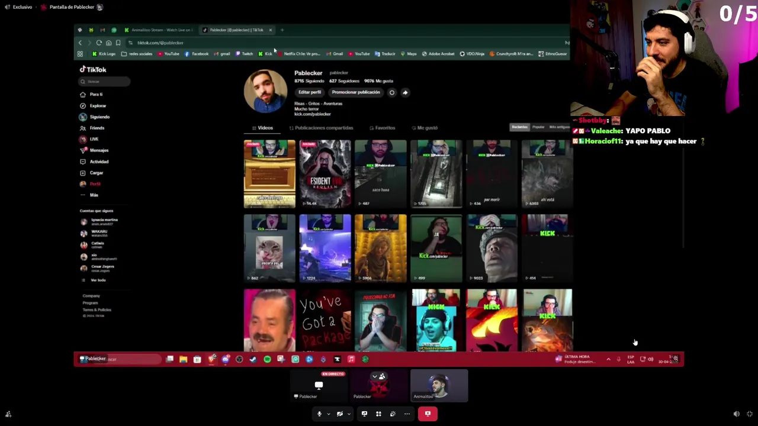Viewport: 758px width, 426px height.
Task: Open Kick Logo bookmark
Action: pyautogui.click(x=104, y=54)
